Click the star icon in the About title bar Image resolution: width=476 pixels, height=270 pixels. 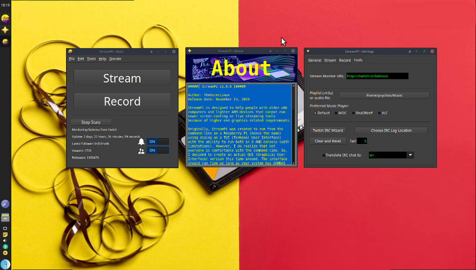click(x=190, y=51)
